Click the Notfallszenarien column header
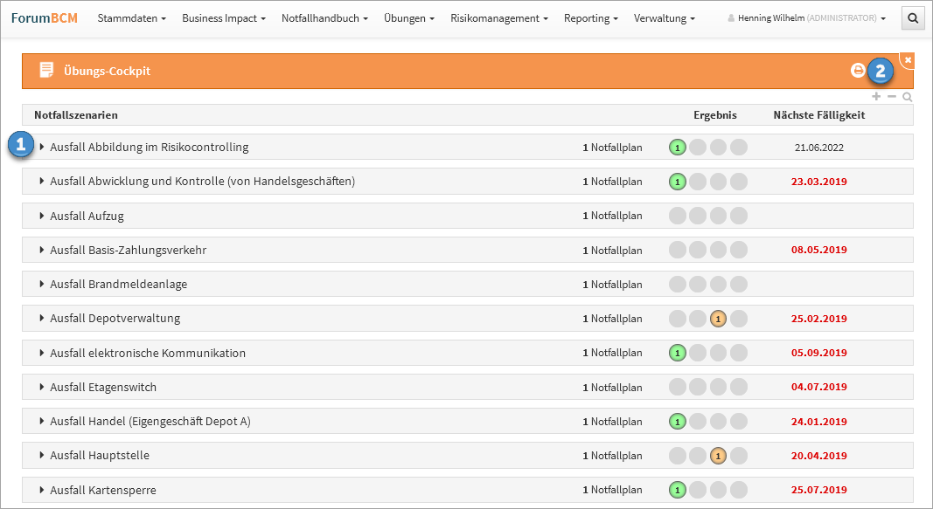The height and width of the screenshot is (509, 933). pyautogui.click(x=75, y=114)
